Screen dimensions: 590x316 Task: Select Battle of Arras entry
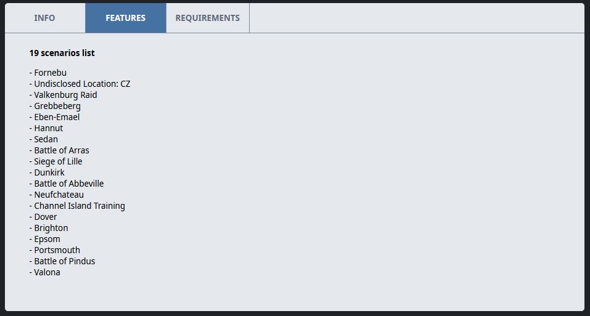59,150
